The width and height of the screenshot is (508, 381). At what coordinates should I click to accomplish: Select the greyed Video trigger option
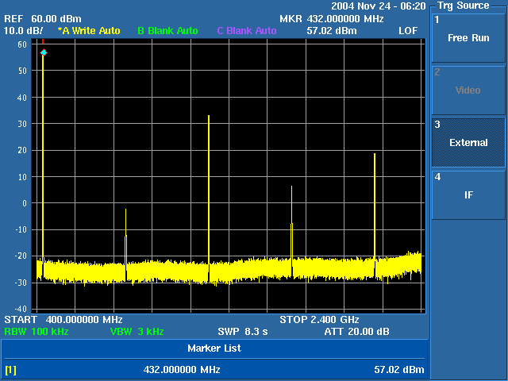point(468,90)
